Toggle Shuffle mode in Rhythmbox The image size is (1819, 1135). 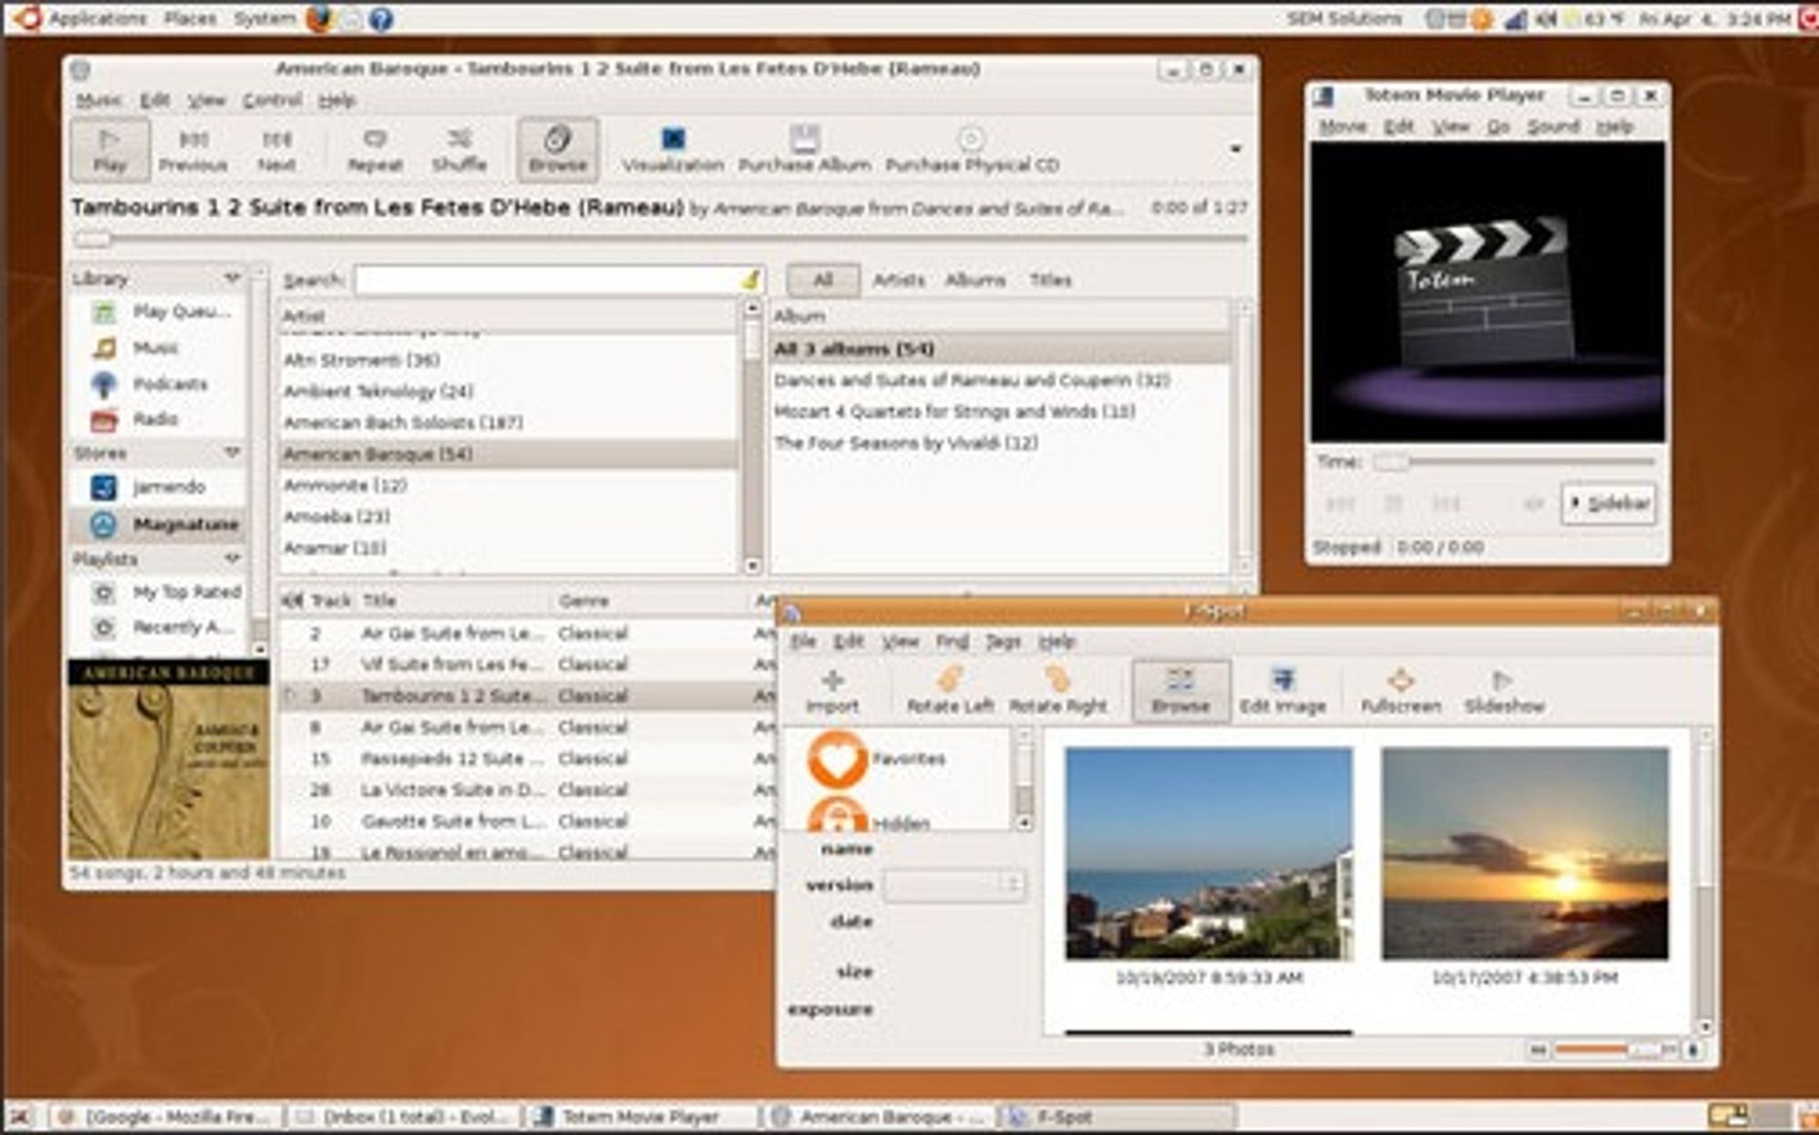coord(459,150)
